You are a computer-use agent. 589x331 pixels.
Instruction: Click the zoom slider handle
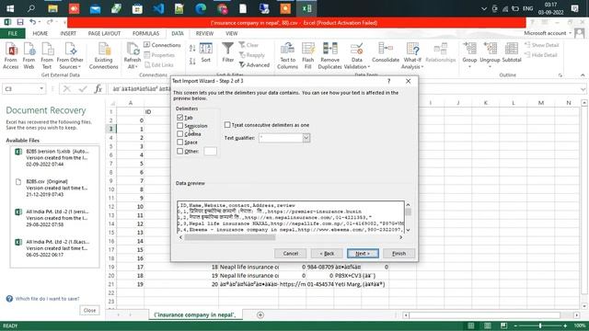540,325
